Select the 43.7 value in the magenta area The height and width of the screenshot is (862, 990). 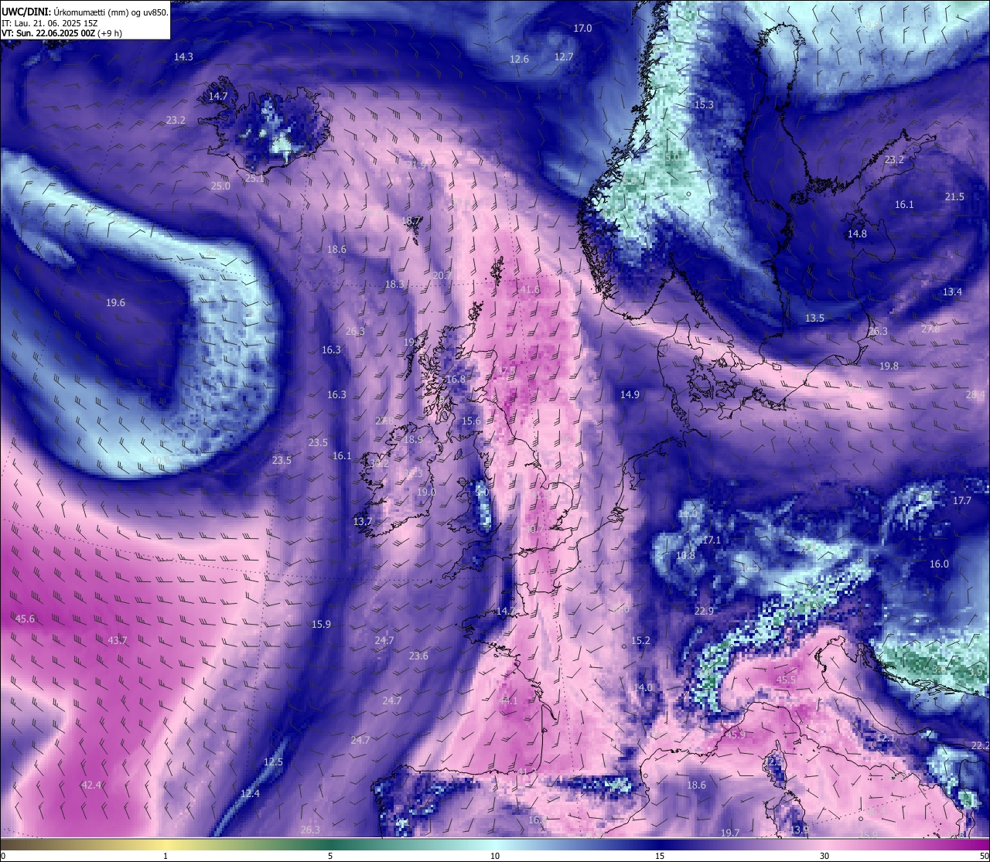click(x=118, y=640)
